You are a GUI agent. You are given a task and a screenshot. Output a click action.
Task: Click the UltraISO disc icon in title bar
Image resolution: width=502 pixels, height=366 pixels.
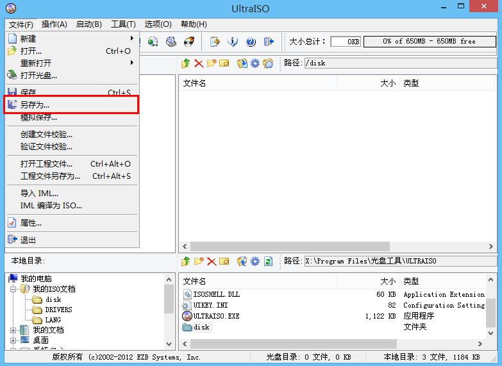click(11, 8)
